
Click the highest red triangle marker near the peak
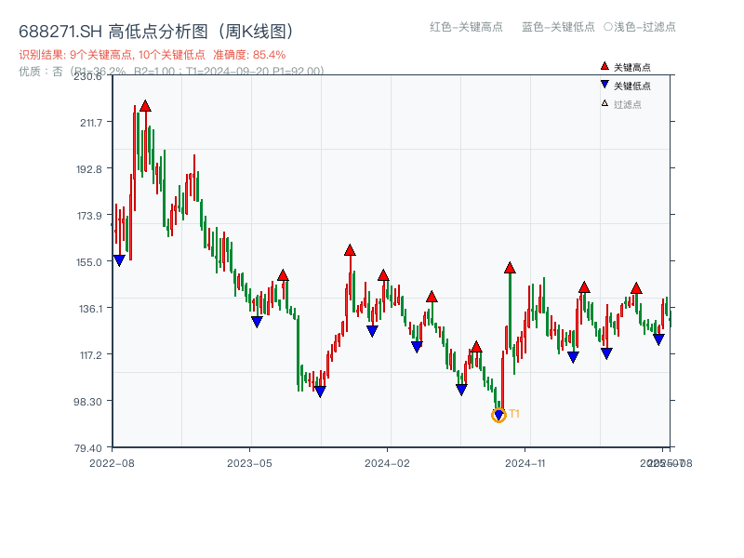click(145, 105)
